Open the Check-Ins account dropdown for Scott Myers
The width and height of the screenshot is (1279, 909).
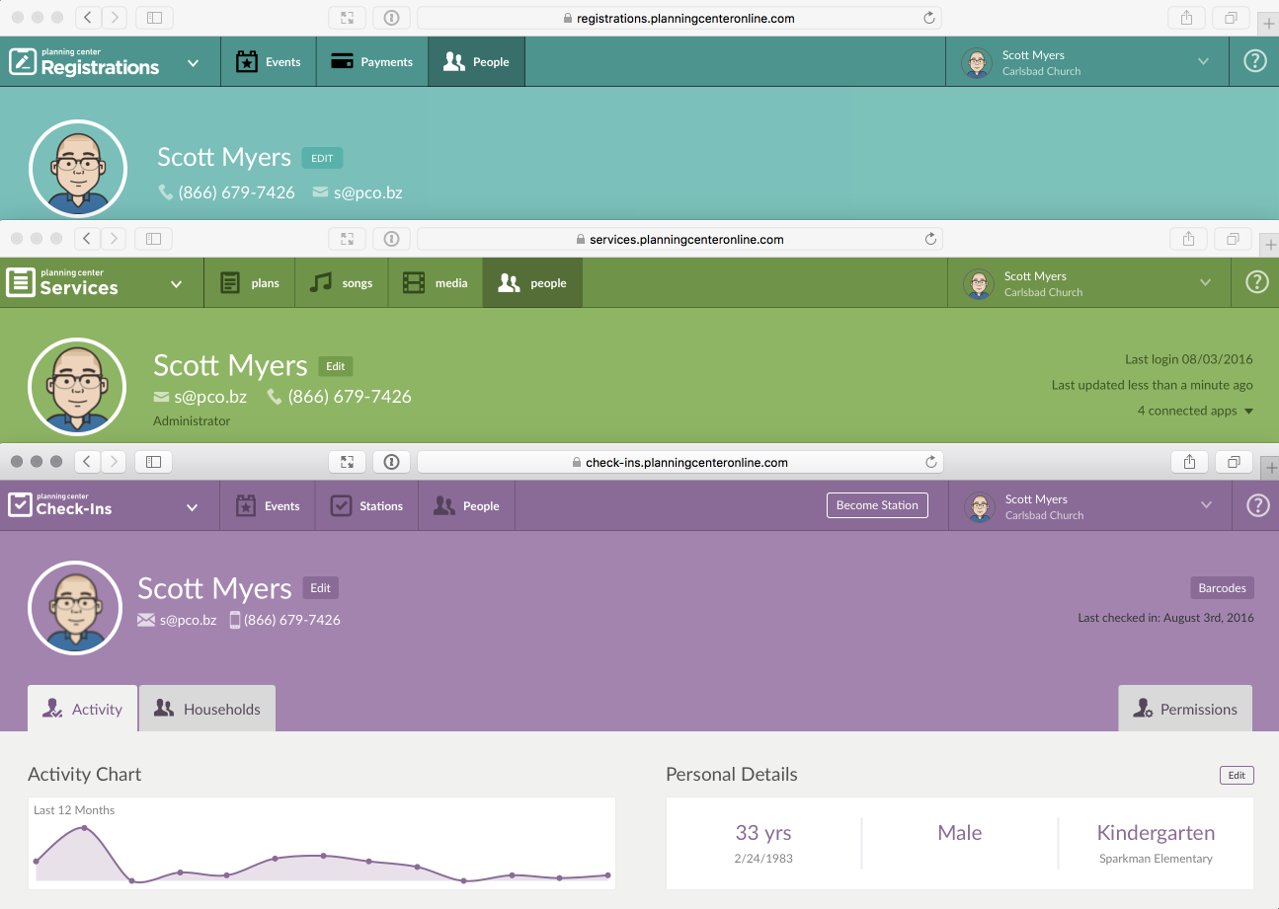tap(1090, 506)
